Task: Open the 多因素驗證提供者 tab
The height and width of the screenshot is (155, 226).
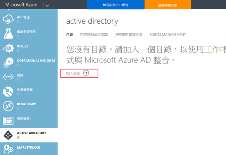Action: coord(128,35)
